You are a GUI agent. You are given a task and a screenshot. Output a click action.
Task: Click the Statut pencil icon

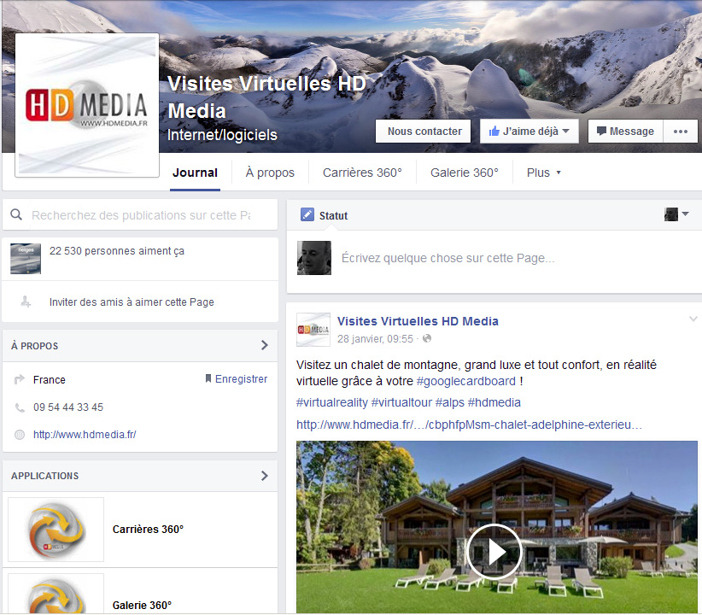point(307,215)
